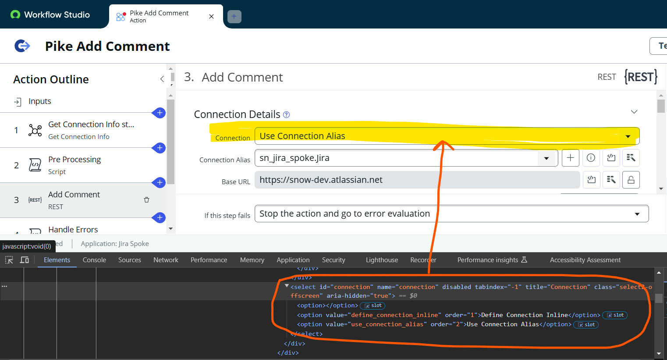Toggle scripting for the Base URL field
The image size is (667, 360).
[x=591, y=180]
